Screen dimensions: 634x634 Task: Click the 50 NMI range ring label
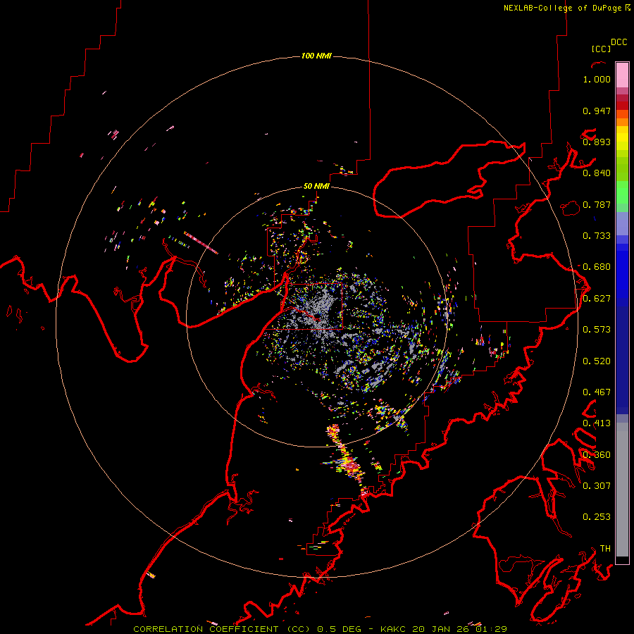tap(316, 186)
